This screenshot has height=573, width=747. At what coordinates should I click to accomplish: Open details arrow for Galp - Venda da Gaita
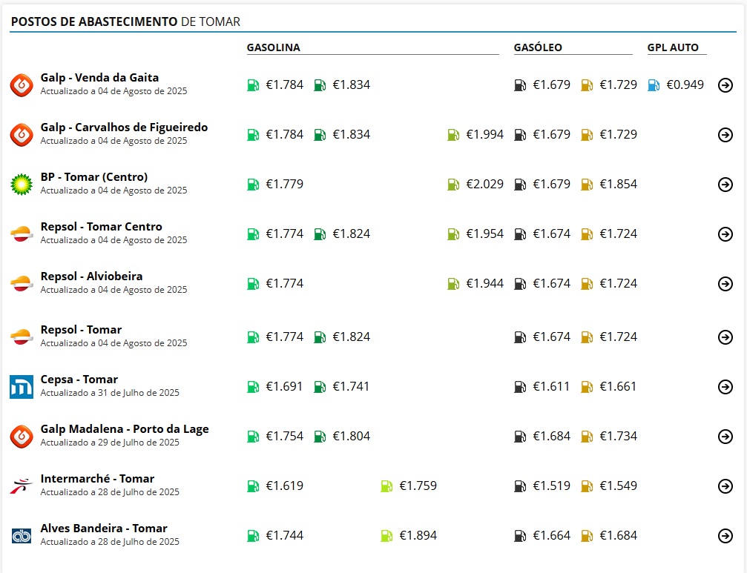click(x=725, y=85)
